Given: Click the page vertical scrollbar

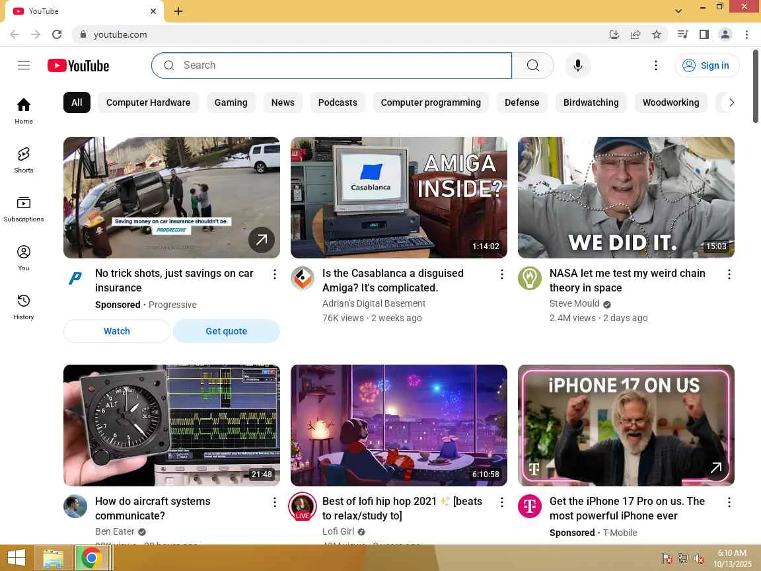Looking at the screenshot, I should click(x=756, y=87).
